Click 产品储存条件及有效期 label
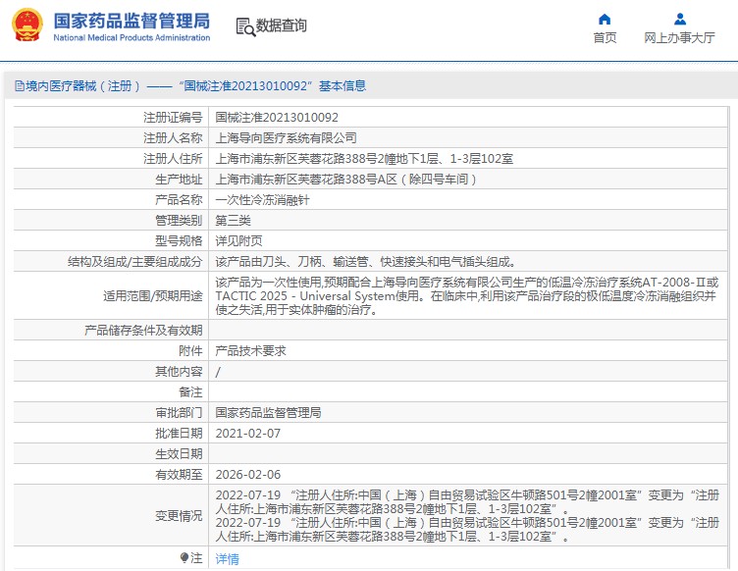738x571 pixels. tap(143, 331)
